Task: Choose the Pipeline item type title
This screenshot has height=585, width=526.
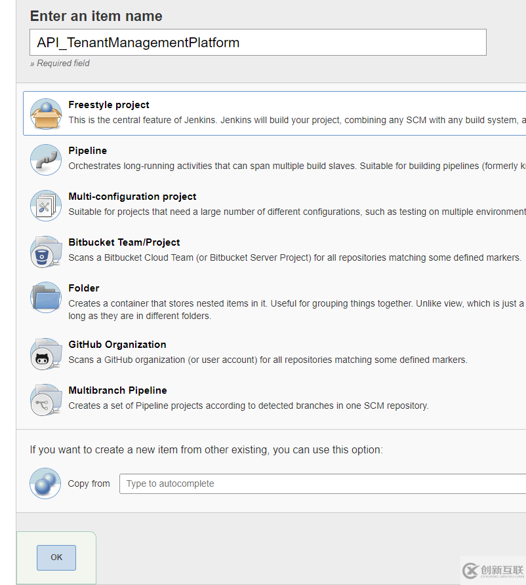Action: click(87, 151)
